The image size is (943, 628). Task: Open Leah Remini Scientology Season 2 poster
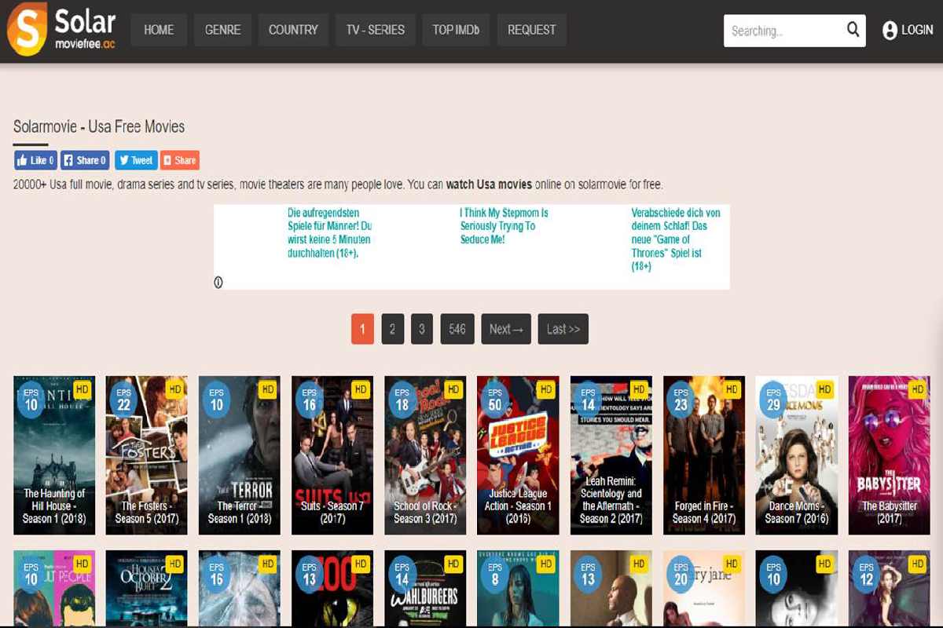click(x=611, y=455)
